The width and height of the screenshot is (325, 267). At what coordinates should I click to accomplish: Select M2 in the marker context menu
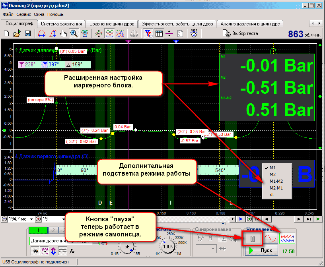click(x=277, y=174)
